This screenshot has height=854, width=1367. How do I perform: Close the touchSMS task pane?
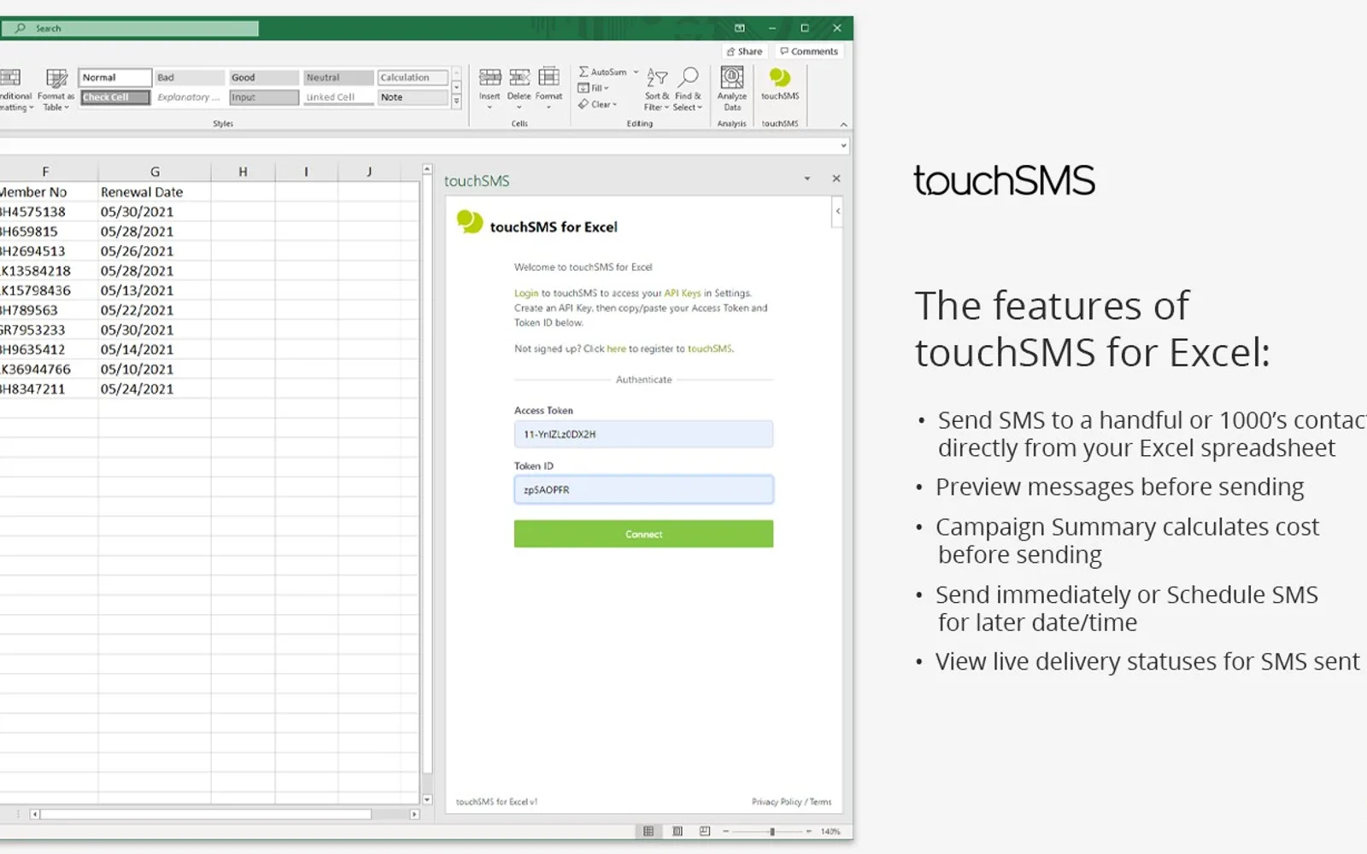[x=836, y=178]
